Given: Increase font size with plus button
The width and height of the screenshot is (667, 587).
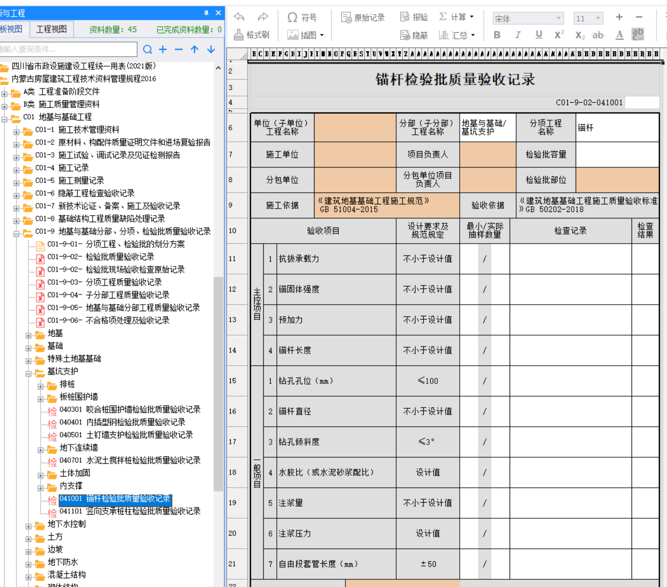Looking at the screenshot, I should point(619,17).
